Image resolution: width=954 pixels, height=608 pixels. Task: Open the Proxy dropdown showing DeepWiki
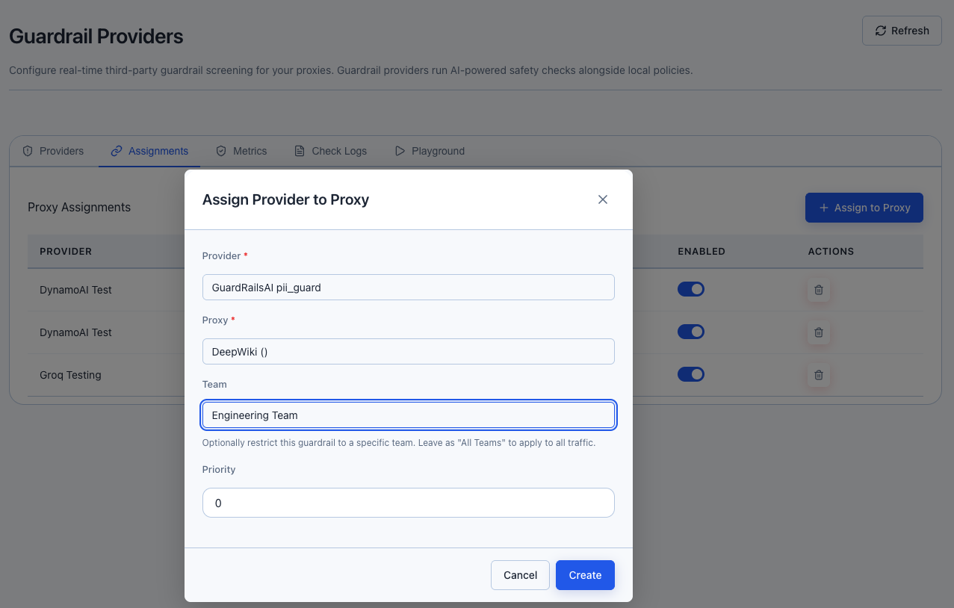coord(408,352)
